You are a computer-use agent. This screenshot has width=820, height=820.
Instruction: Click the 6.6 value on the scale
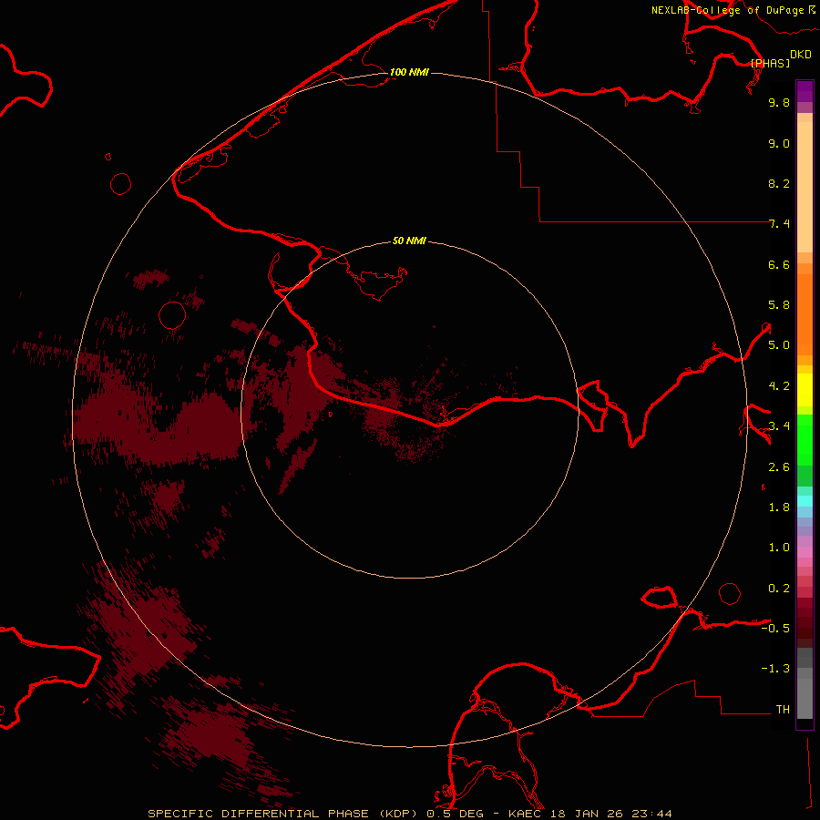click(x=779, y=264)
